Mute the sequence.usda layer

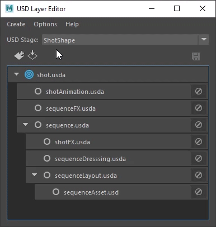199,125
